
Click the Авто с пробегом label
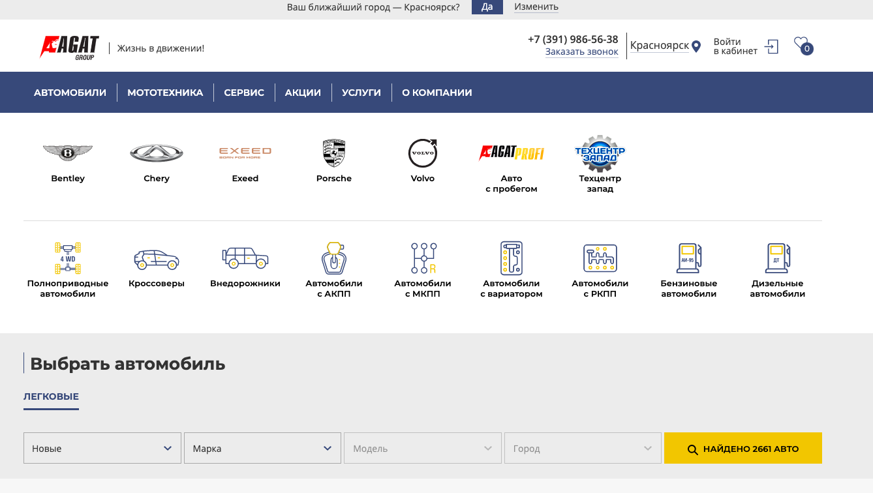pos(512,183)
